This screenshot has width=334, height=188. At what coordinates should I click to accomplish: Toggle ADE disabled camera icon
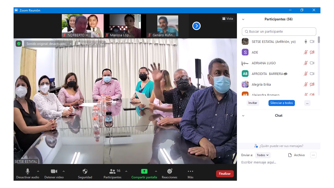click(x=312, y=52)
